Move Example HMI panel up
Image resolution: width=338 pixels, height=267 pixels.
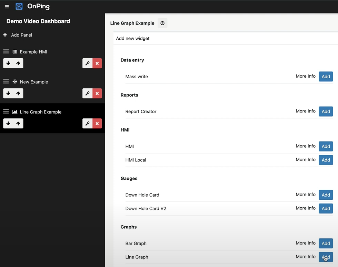[x=18, y=63]
